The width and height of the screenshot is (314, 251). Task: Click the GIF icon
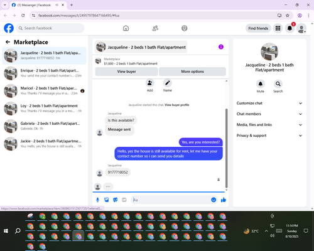pos(124,200)
